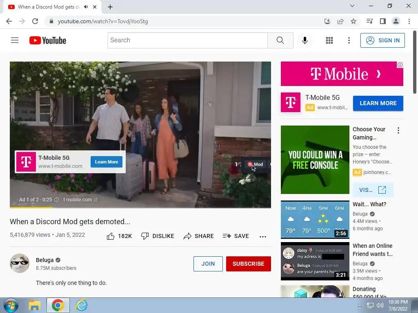The width and height of the screenshot is (418, 313).
Task: Open the Windows Start menu
Action: point(10,305)
